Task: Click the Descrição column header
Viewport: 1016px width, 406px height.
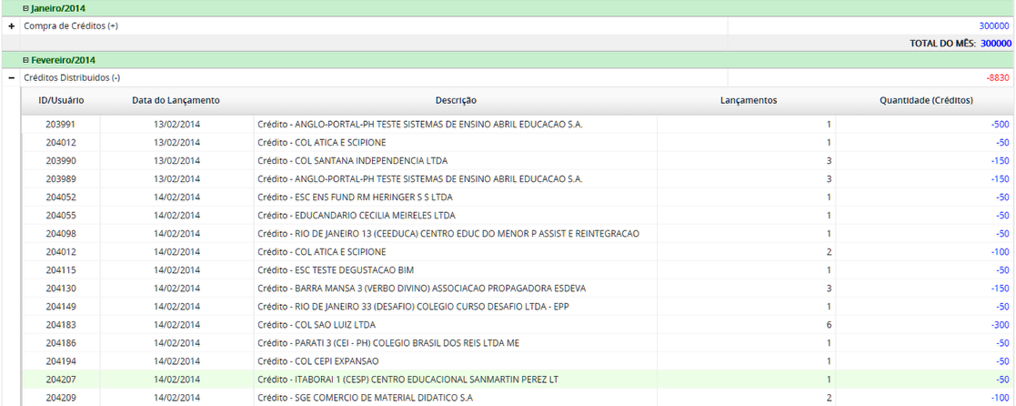Action: tap(456, 100)
